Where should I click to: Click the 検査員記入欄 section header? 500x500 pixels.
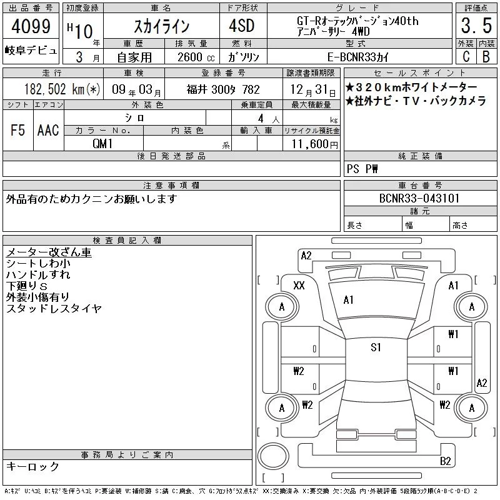tap(127, 241)
